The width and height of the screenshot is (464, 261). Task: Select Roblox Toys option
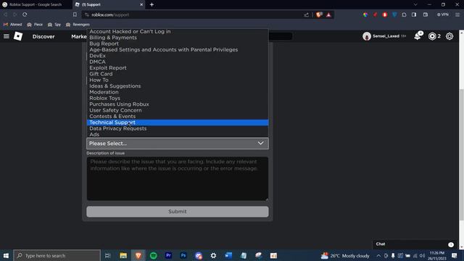[178, 99]
